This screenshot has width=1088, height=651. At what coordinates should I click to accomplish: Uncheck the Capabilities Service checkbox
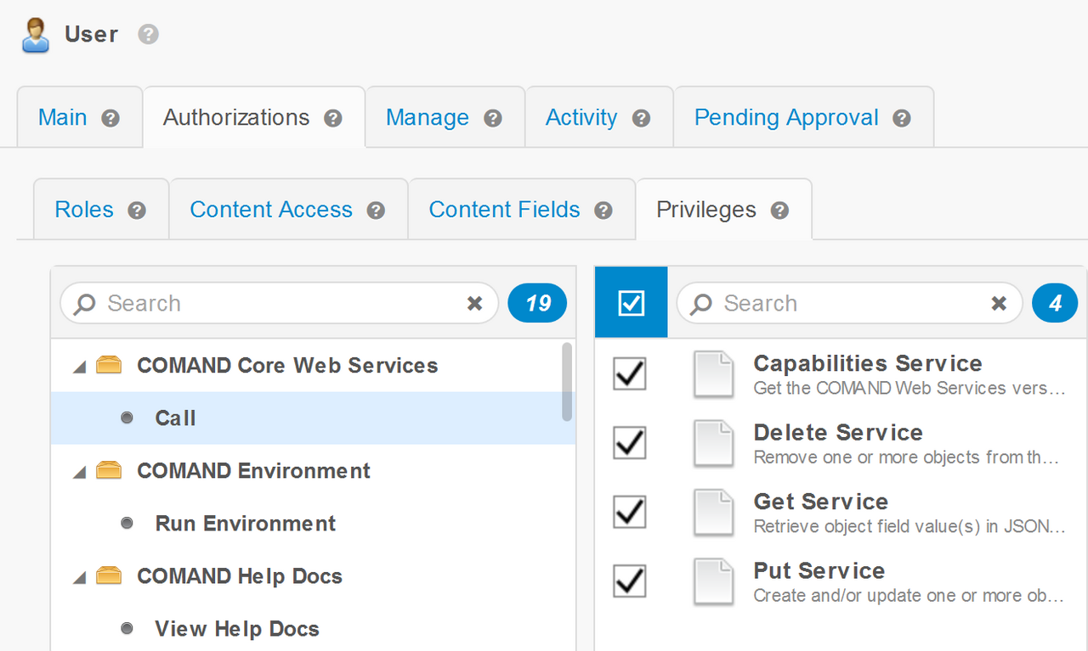[x=630, y=373]
